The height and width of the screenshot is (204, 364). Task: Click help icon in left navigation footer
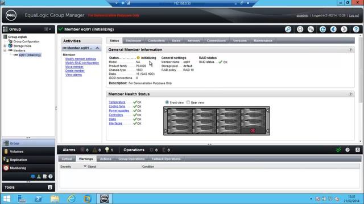tap(51, 177)
